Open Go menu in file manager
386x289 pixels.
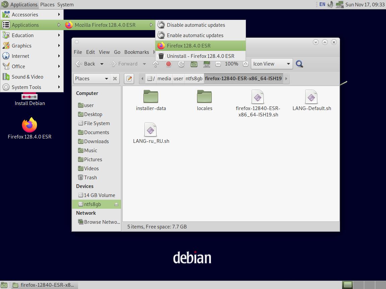coord(117,52)
